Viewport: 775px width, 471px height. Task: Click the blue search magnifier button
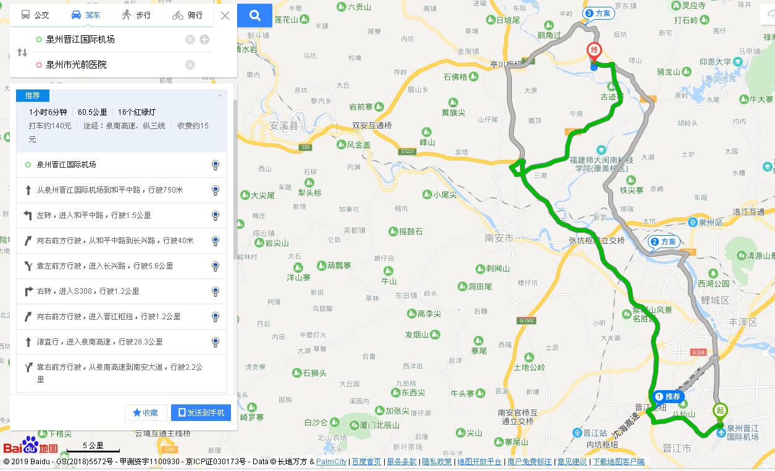click(254, 15)
